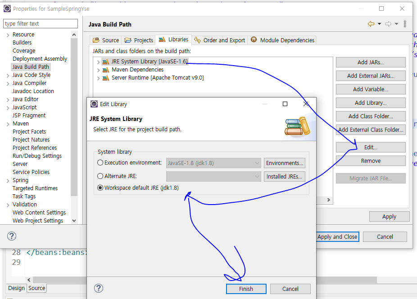Click Finish in Edit Library dialog
417x299 pixels.
point(246,289)
